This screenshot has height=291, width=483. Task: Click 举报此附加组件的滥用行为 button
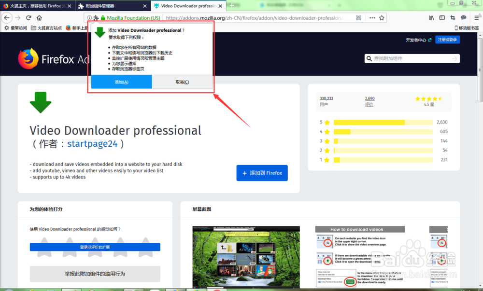(95, 274)
